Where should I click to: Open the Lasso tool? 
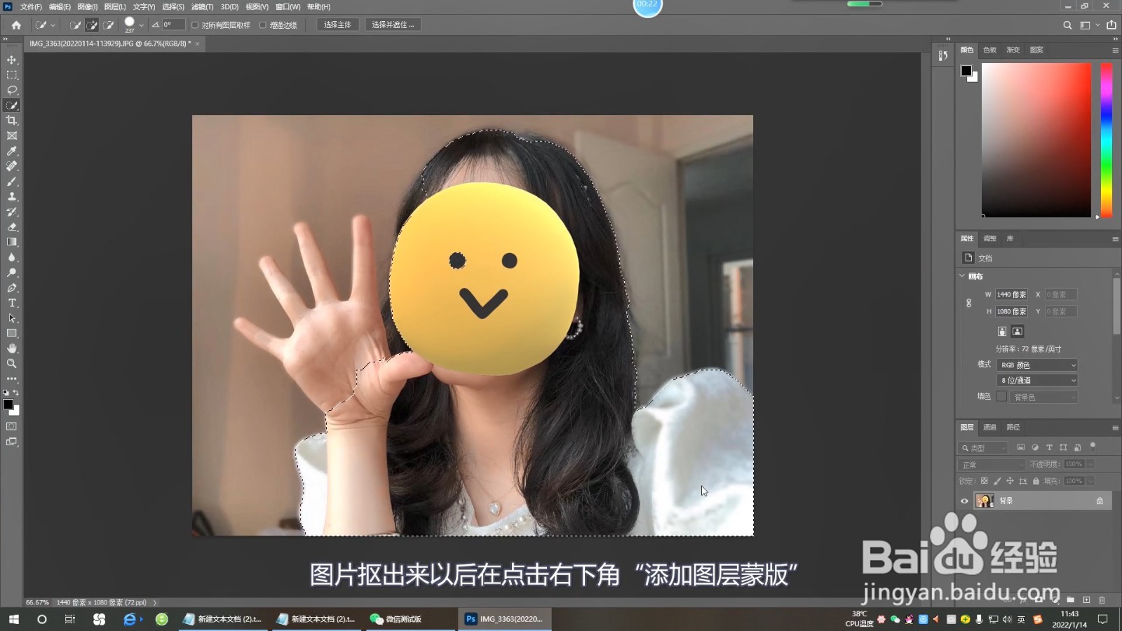pyautogui.click(x=11, y=90)
